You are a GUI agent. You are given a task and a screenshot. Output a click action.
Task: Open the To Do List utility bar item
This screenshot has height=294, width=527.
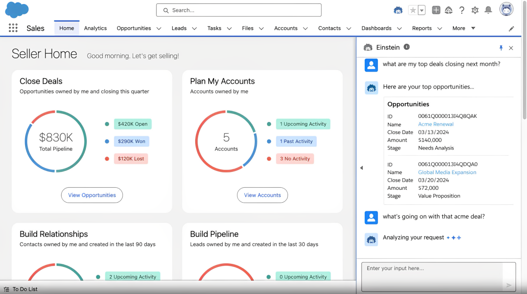click(21, 289)
